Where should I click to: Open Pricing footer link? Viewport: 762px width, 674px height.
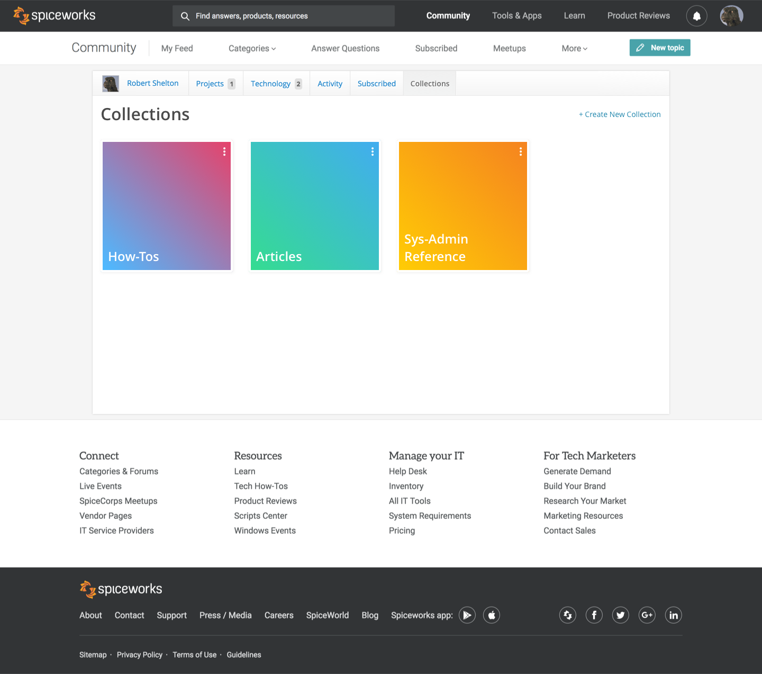click(402, 531)
